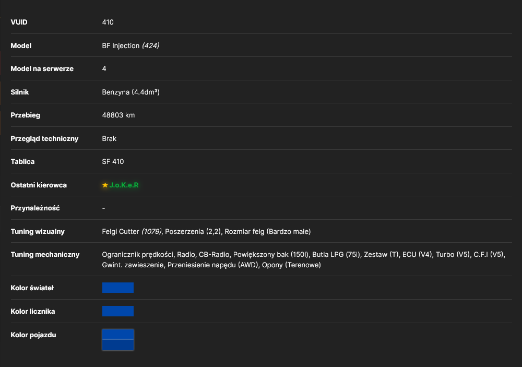Click the Przeniesienie napędu (AWD) entry
Screen dimensions: 522x367
click(213, 265)
